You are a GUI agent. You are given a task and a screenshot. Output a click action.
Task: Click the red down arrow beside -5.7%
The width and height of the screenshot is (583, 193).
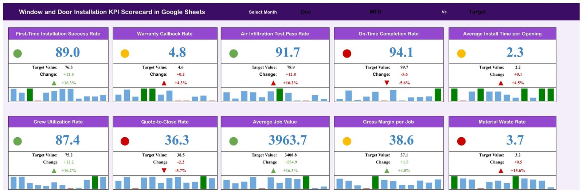[164, 171]
